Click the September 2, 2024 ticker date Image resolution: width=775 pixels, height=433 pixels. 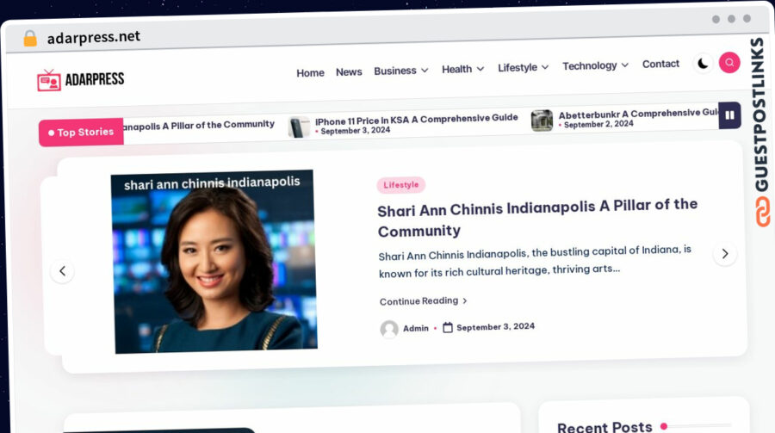coord(598,124)
